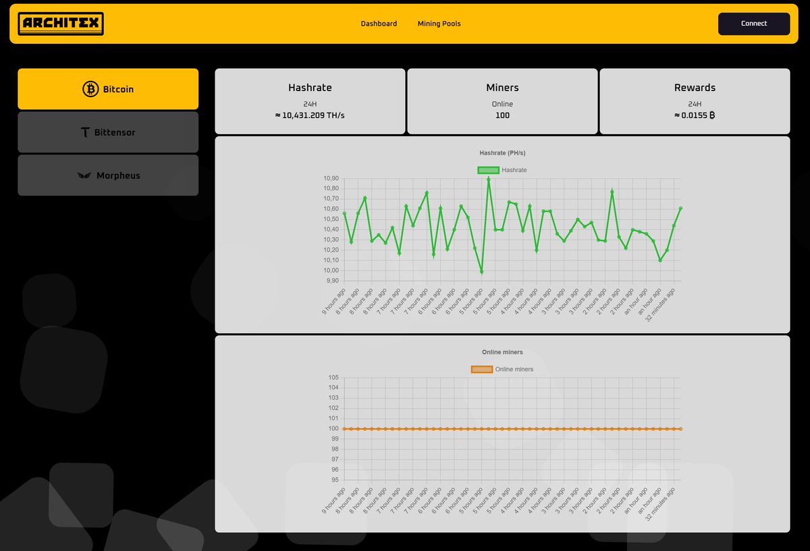Click the first point of Online miners line

tap(344, 429)
